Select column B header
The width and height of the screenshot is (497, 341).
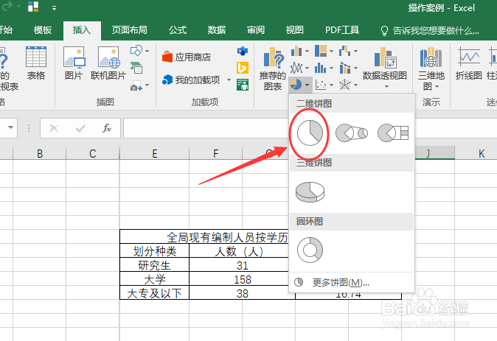point(40,154)
